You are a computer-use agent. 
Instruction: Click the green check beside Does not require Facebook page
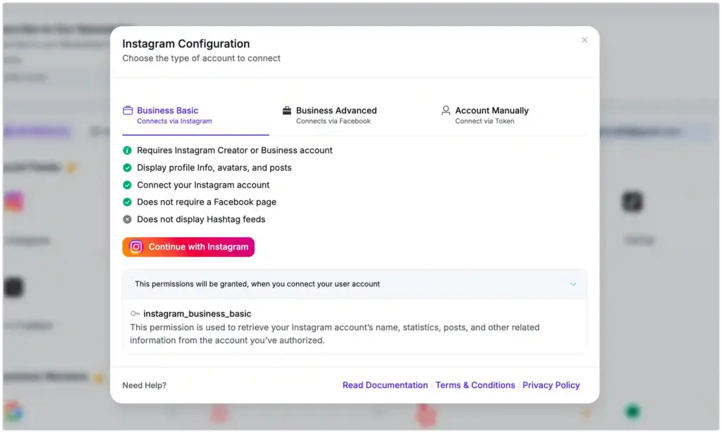pos(127,202)
